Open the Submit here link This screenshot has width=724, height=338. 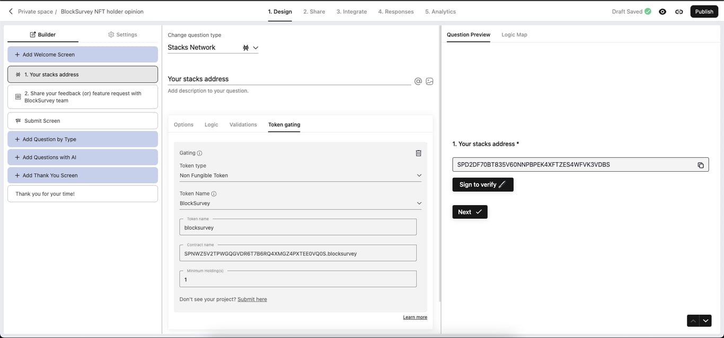pyautogui.click(x=252, y=299)
